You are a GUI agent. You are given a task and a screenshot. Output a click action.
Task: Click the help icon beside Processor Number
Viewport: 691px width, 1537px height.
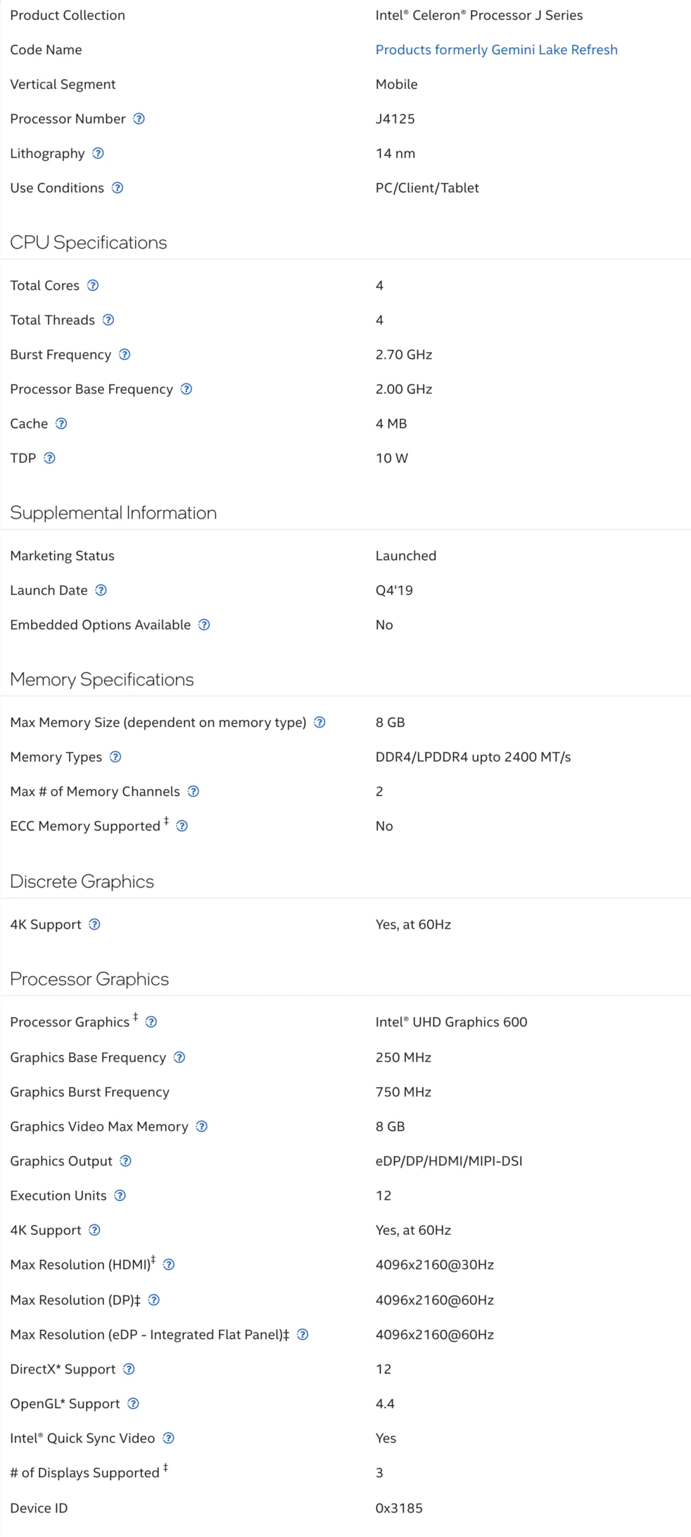point(139,119)
